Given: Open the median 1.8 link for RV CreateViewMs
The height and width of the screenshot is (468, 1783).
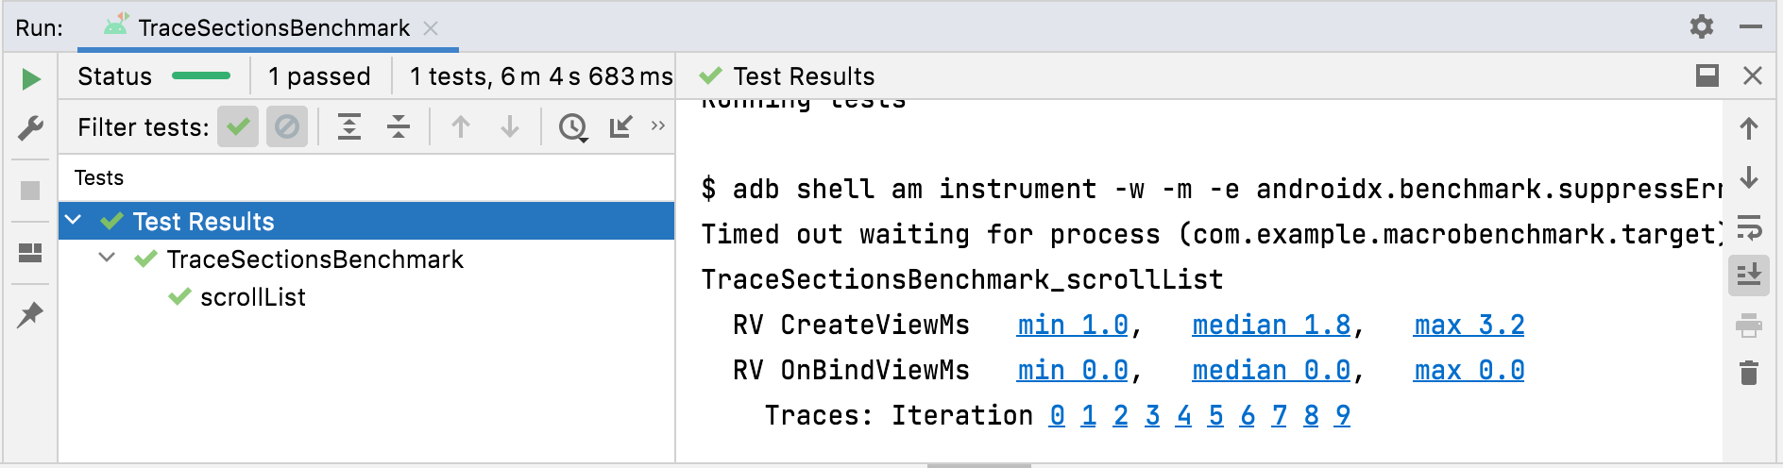Looking at the screenshot, I should point(1271,325).
